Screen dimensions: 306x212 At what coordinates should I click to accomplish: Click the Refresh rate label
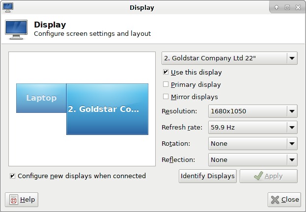tap(182, 128)
